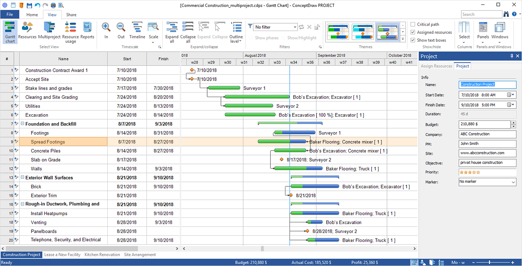Image resolution: width=522 pixels, height=266 pixels.
Task: Switch to the Share ribbon tab
Action: click(x=71, y=15)
